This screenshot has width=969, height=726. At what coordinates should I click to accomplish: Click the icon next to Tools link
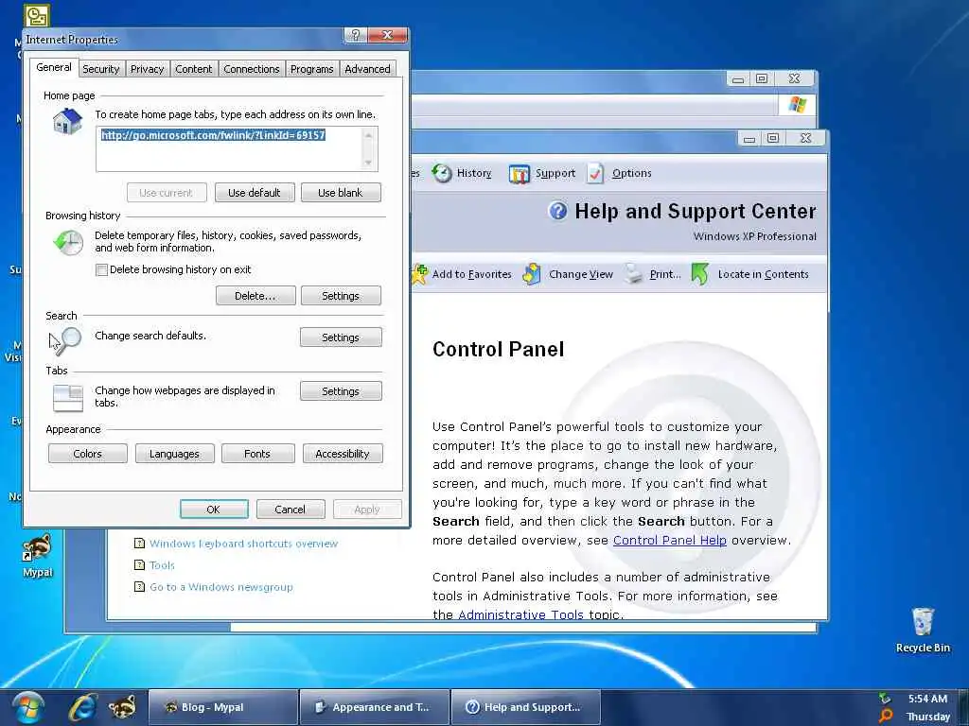140,565
